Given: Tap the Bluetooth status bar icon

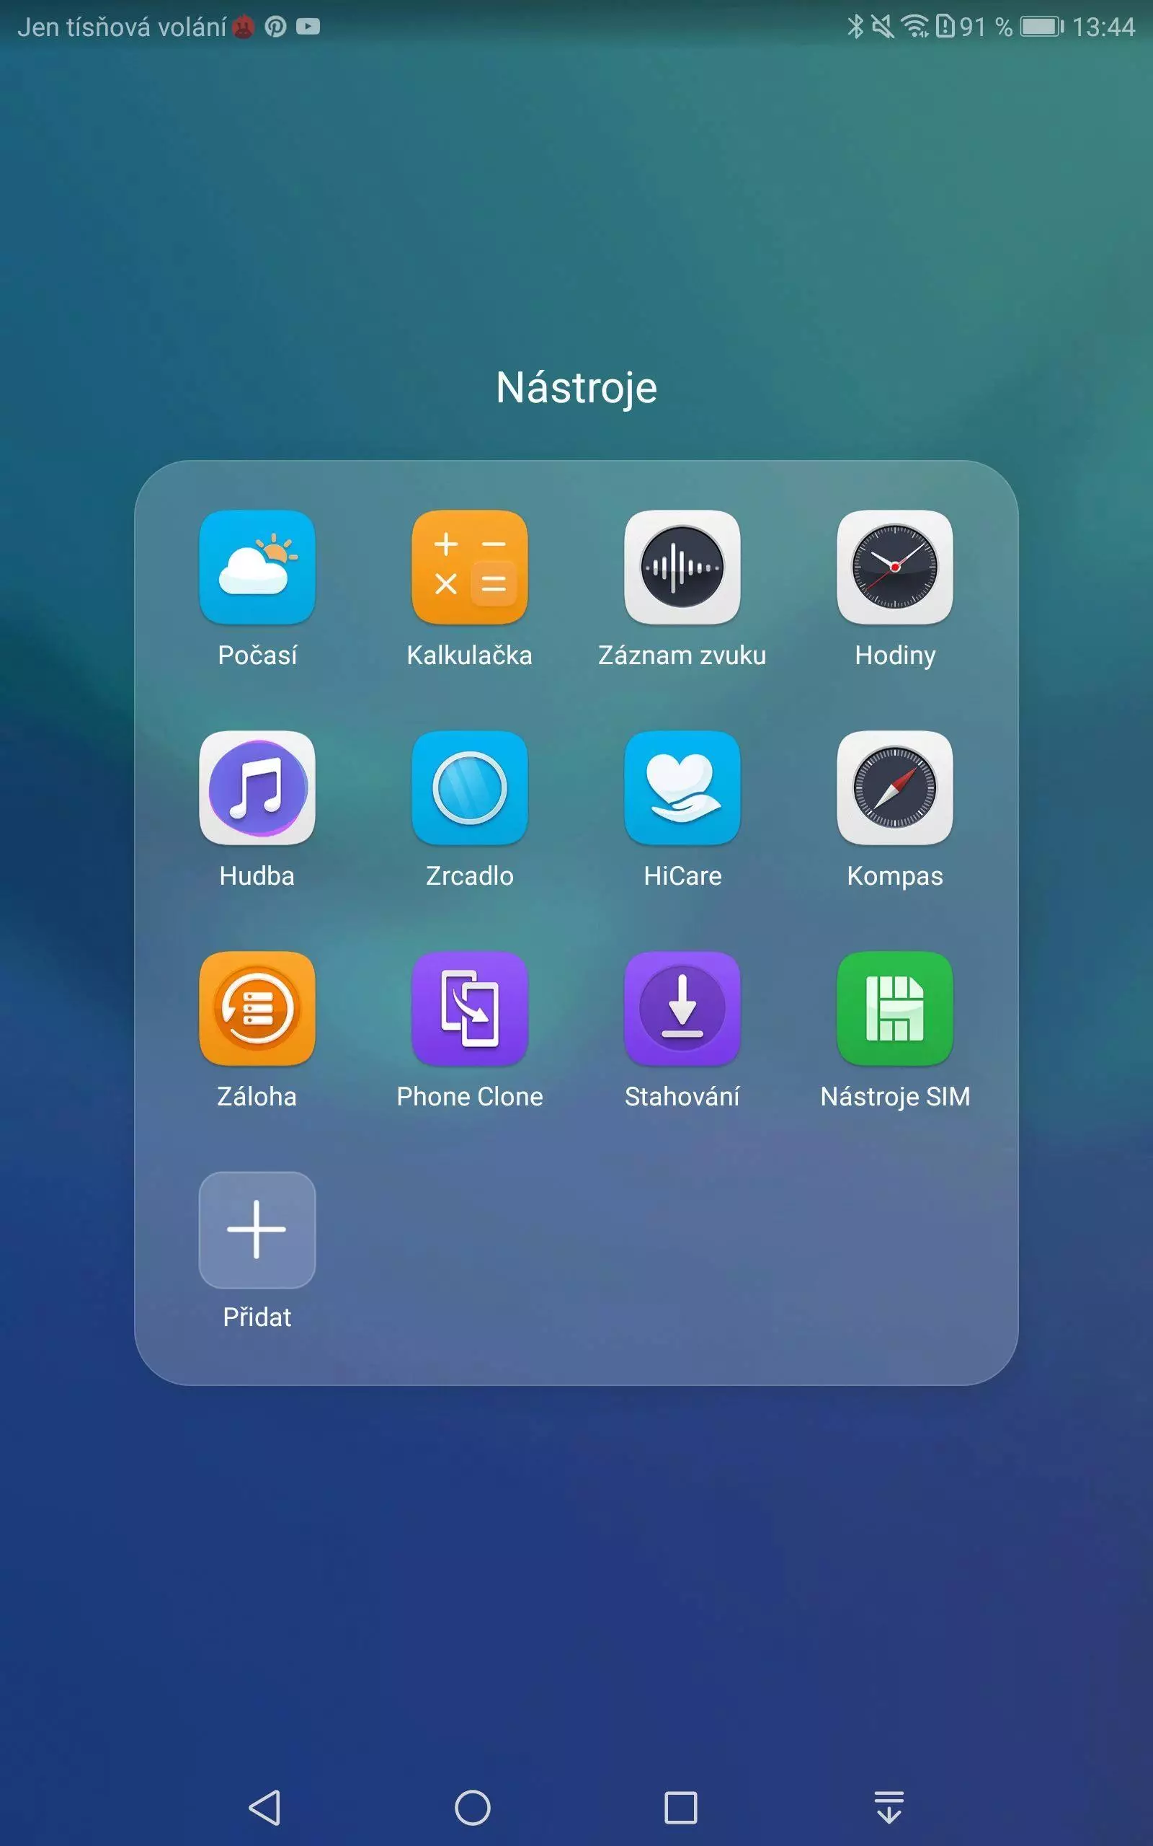Looking at the screenshot, I should (x=855, y=27).
